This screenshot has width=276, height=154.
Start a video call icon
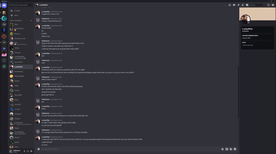[x=234, y=5]
